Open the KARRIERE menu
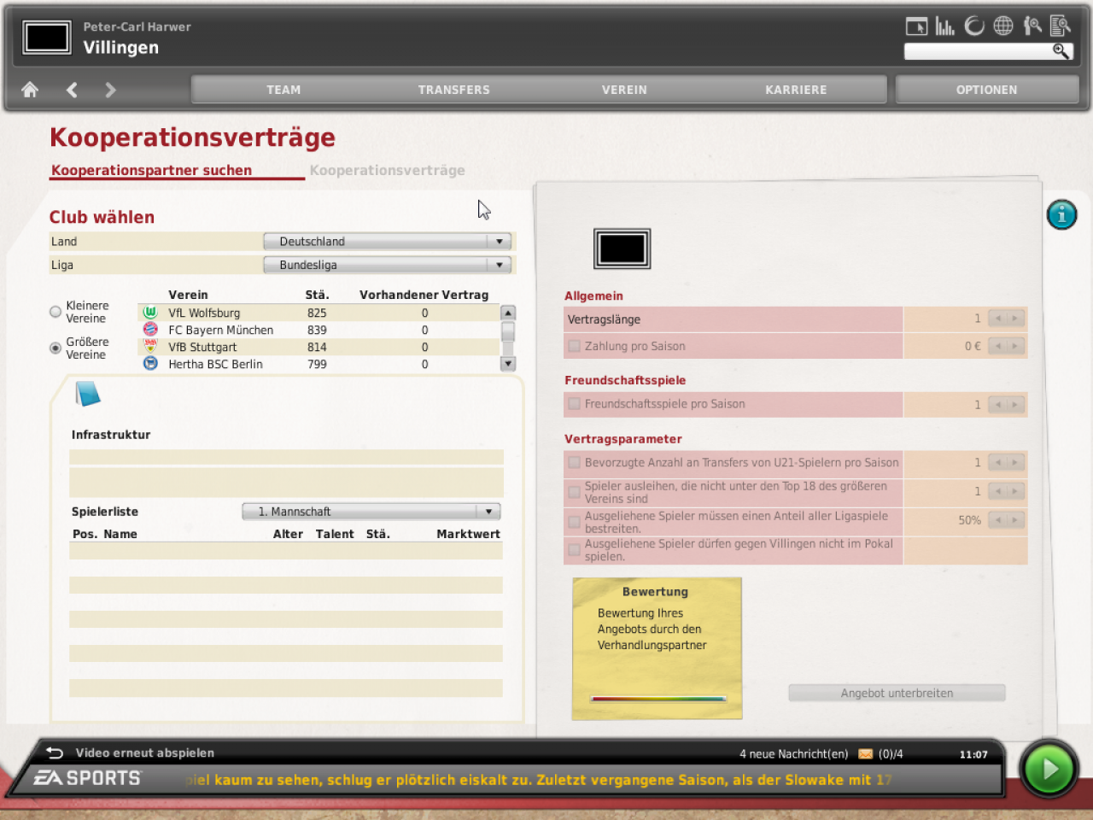 pos(796,90)
